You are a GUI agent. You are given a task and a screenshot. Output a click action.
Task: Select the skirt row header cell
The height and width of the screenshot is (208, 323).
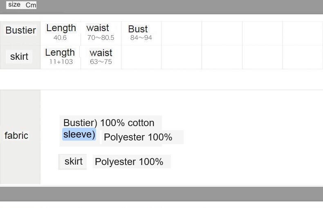pyautogui.click(x=19, y=57)
